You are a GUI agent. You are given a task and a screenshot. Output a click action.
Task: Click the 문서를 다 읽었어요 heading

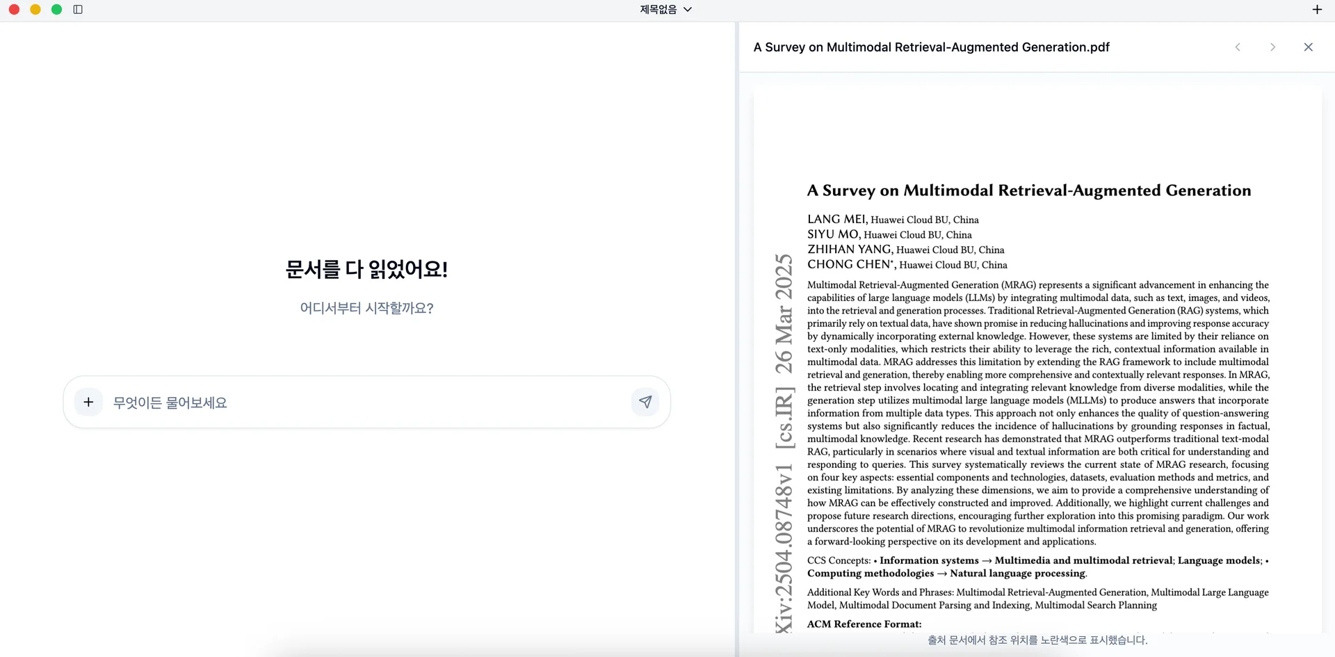(x=366, y=270)
